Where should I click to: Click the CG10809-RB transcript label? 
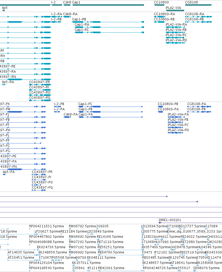pyautogui.click(x=164, y=19)
